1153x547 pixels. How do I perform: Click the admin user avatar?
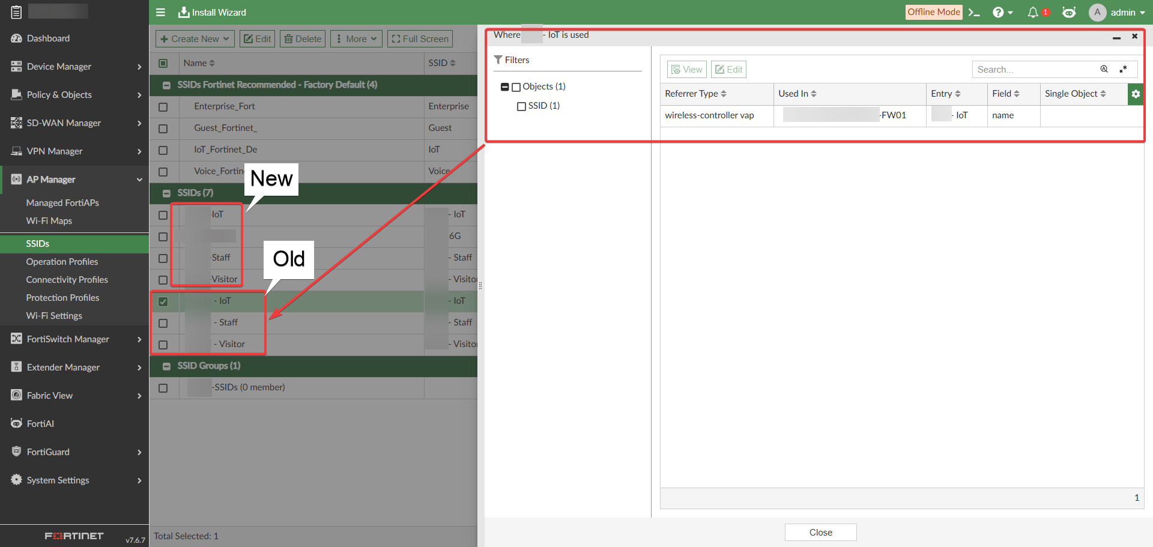(x=1097, y=12)
